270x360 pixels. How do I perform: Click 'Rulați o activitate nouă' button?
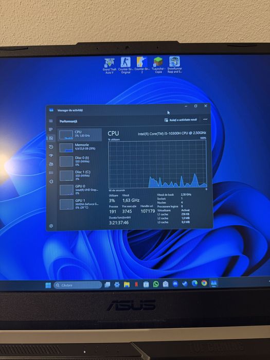(x=181, y=120)
